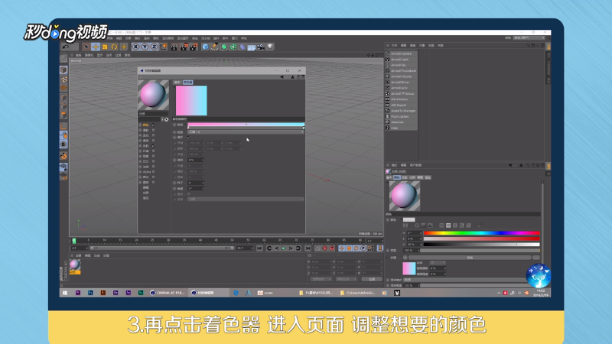Click the Turbulence percent input field

coord(196,160)
